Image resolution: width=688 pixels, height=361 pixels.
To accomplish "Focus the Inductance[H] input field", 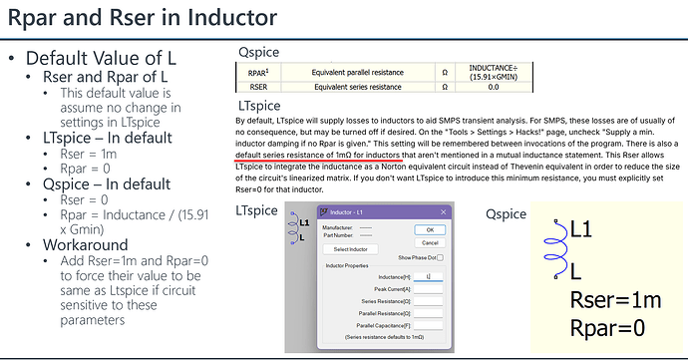I will point(428,277).
